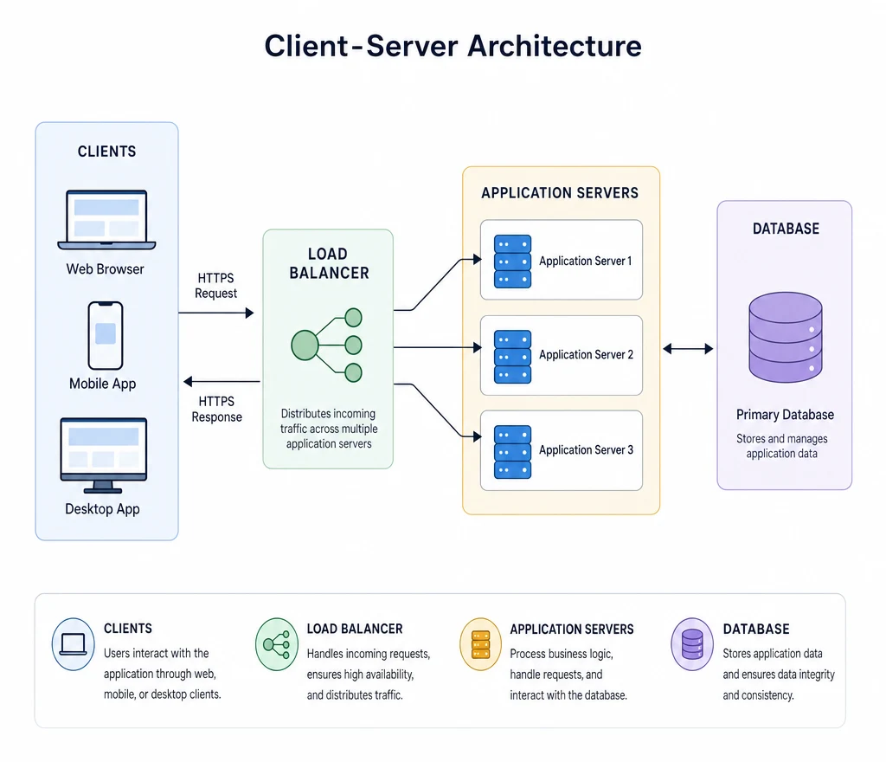Click 'Stores and manages application data' text

[x=782, y=446]
